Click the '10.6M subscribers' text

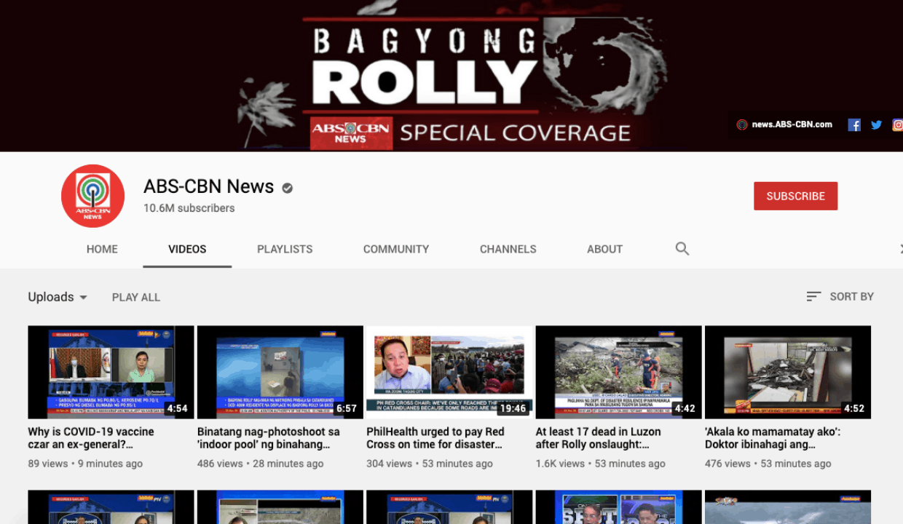point(189,208)
